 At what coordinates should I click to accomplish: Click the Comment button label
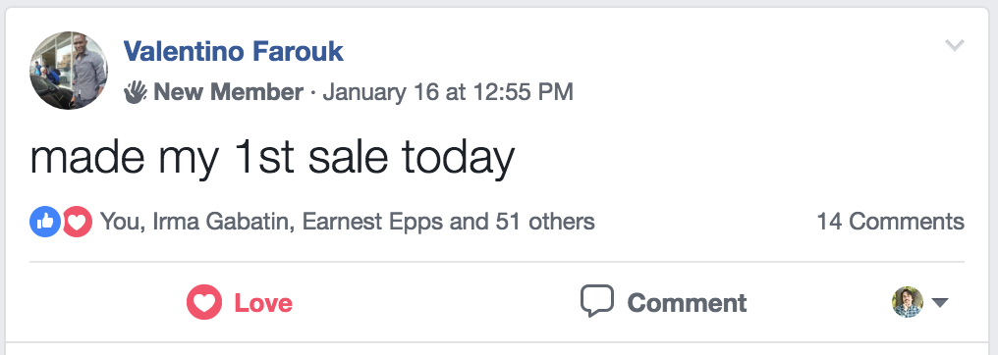click(x=687, y=303)
